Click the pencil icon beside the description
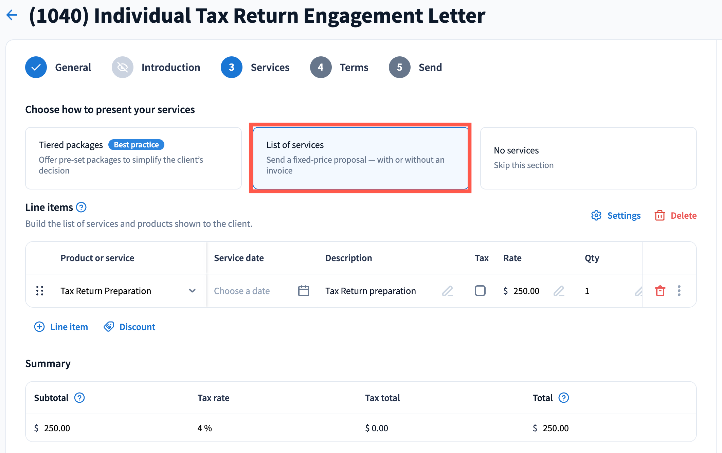722x453 pixels. coord(447,291)
